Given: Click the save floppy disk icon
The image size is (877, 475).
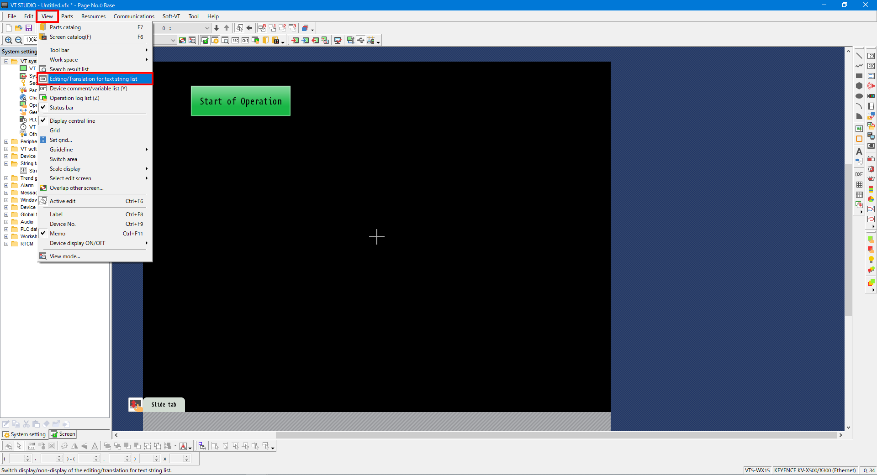Looking at the screenshot, I should point(29,28).
